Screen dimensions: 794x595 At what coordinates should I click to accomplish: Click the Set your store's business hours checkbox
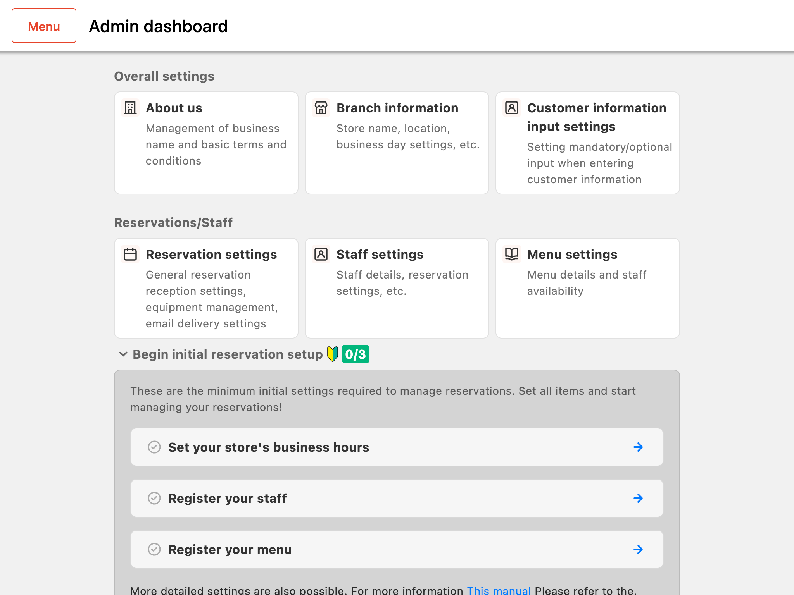click(x=154, y=447)
